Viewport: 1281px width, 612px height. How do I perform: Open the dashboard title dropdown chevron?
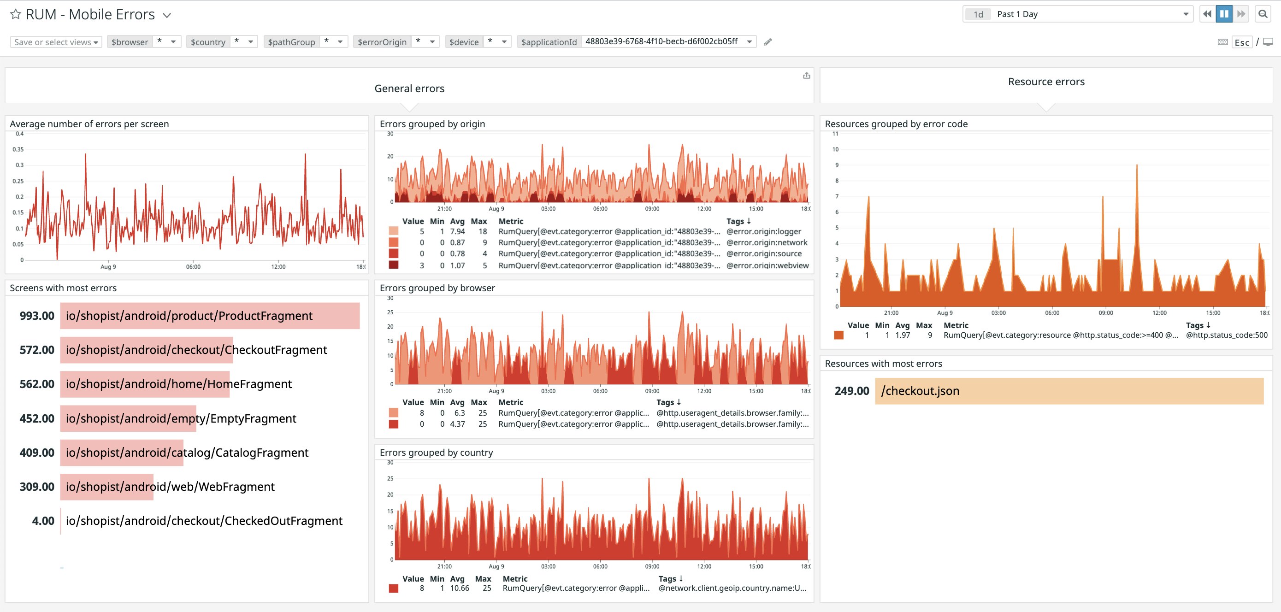pyautogui.click(x=167, y=15)
